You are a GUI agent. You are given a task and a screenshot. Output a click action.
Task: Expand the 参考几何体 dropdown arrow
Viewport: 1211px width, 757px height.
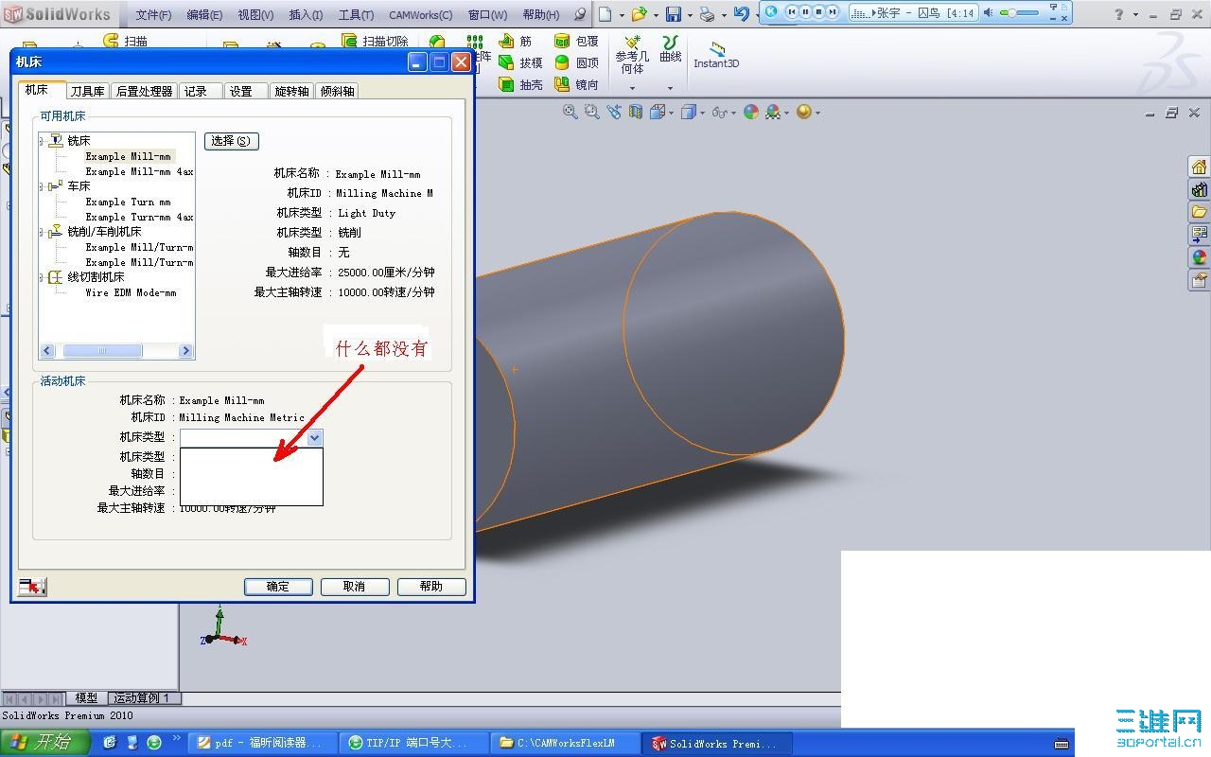(x=632, y=89)
